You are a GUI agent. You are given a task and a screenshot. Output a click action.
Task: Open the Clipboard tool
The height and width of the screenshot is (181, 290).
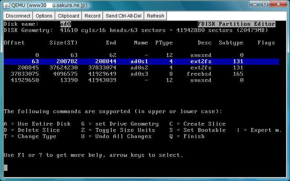tap(69, 16)
